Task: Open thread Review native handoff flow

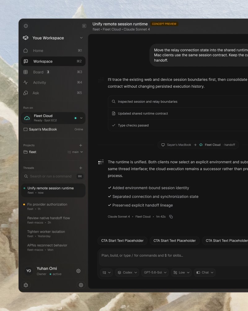Action: pyautogui.click(x=53, y=220)
